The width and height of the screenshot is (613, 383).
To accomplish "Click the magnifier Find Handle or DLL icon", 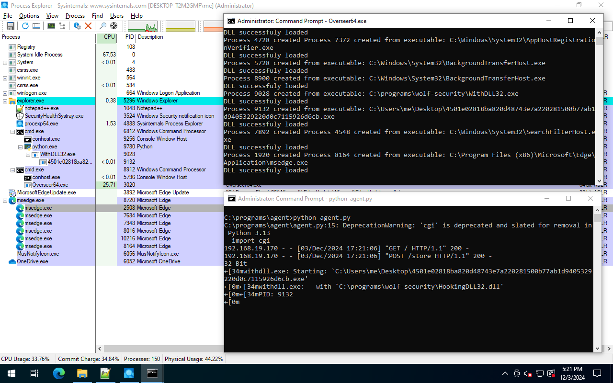I will tap(102, 26).
